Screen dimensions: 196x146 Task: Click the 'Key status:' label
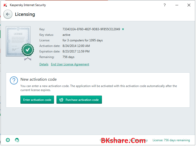pyautogui.click(x=46, y=35)
